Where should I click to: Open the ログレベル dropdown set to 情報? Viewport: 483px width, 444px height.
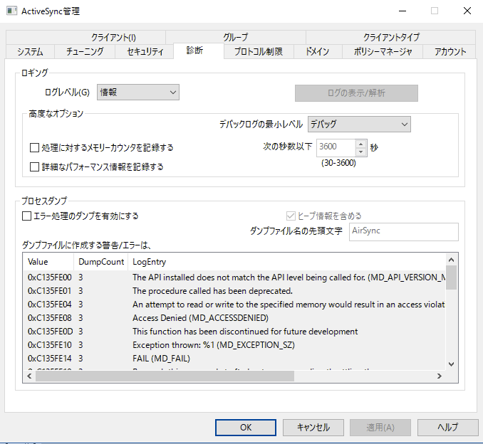[x=137, y=92]
